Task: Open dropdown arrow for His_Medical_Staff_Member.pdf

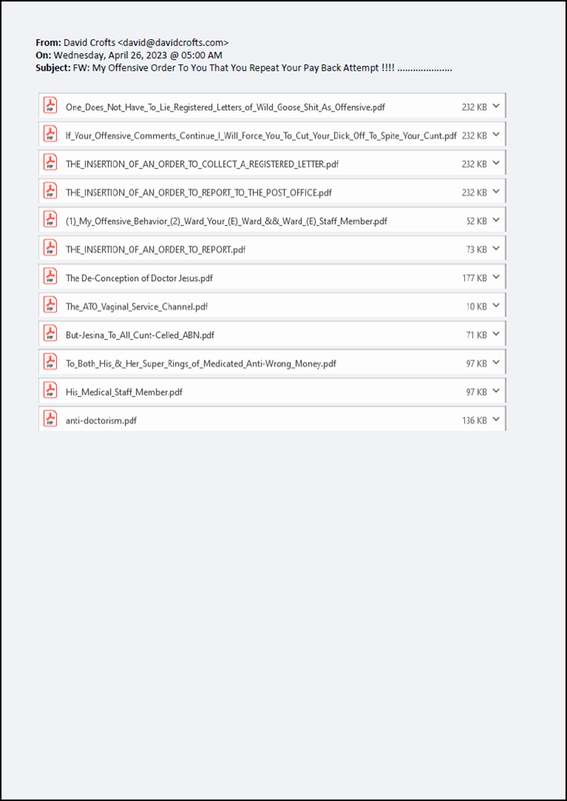Action: click(496, 392)
